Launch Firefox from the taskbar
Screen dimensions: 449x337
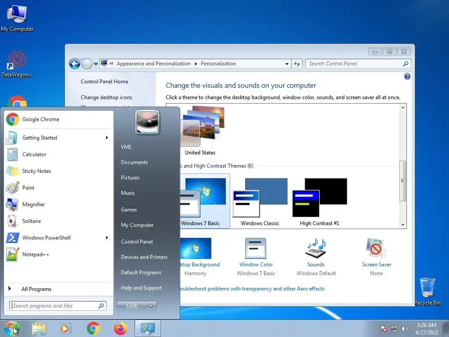[120, 328]
